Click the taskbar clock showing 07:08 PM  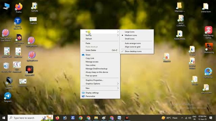tap(202, 118)
